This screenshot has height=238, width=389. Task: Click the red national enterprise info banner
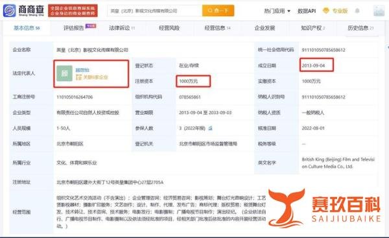click(x=73, y=10)
